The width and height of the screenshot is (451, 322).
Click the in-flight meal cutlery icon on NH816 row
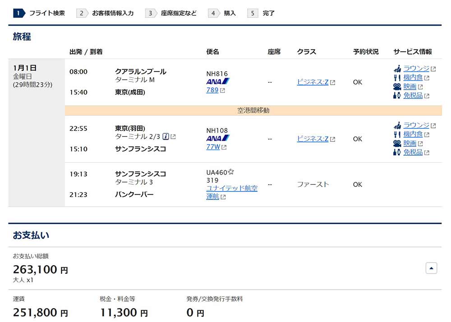[397, 77]
